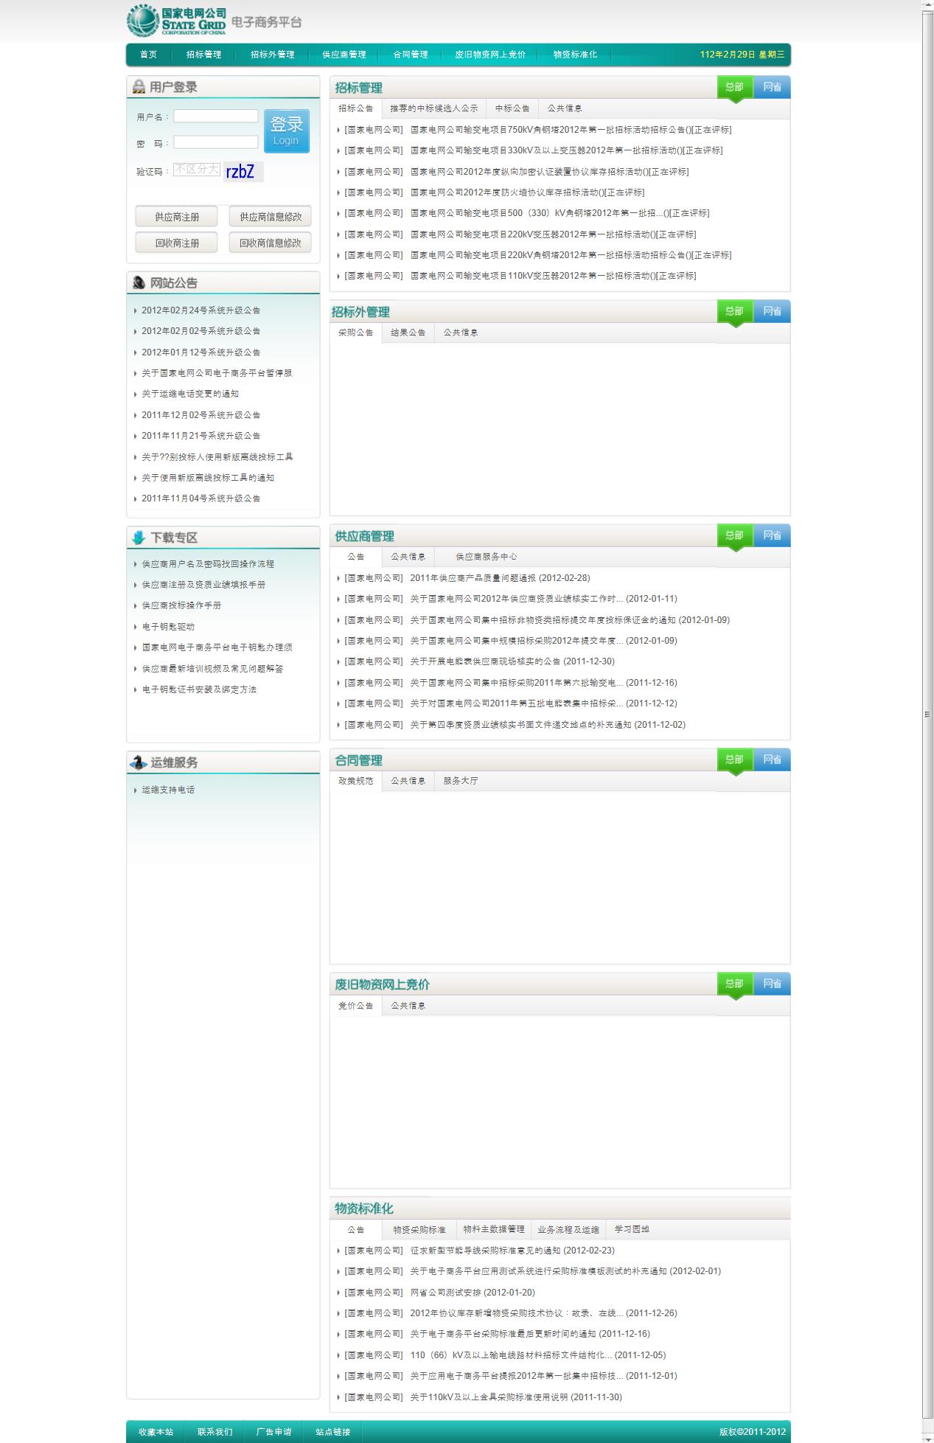Open the 2012年02月24号系统升级公告 announcement
Screen dimensions: 934x1443
coord(201,310)
